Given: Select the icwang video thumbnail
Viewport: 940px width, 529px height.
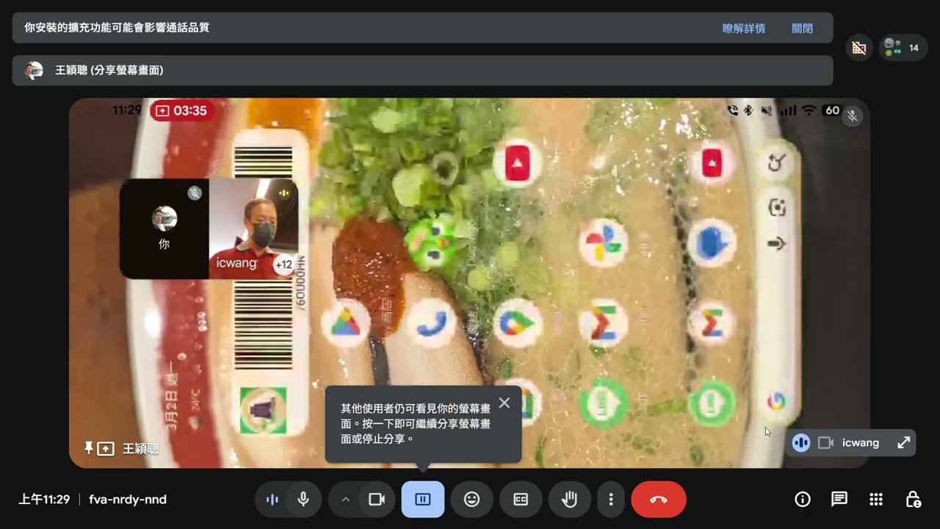Looking at the screenshot, I should (253, 228).
